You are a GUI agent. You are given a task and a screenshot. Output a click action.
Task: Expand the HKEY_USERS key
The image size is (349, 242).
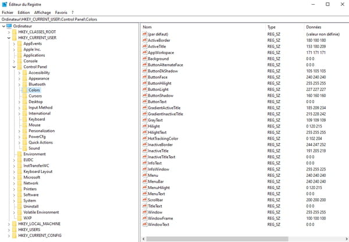[x=9, y=230]
